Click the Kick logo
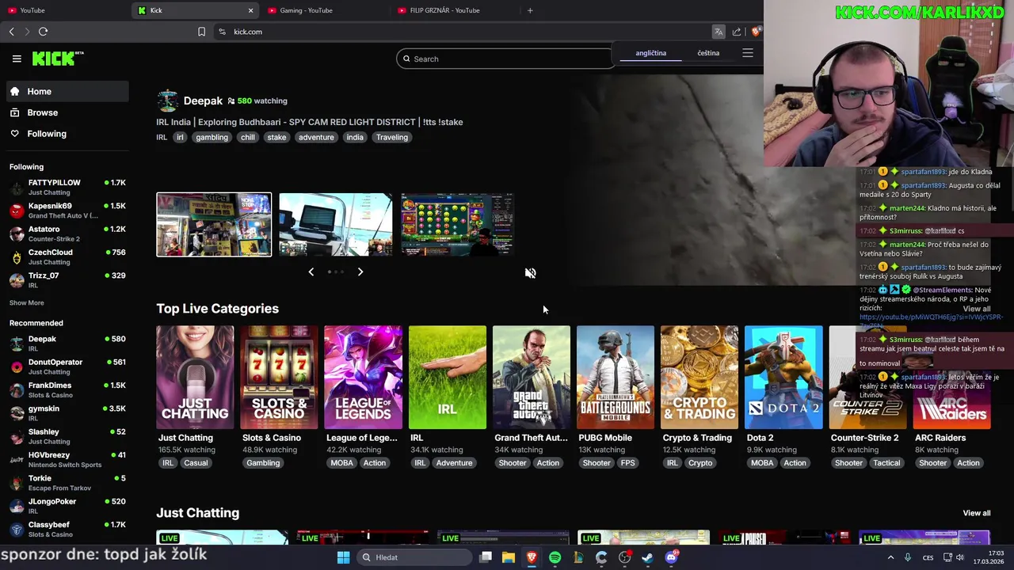Screen dimensions: 1014x570 tap(58, 59)
